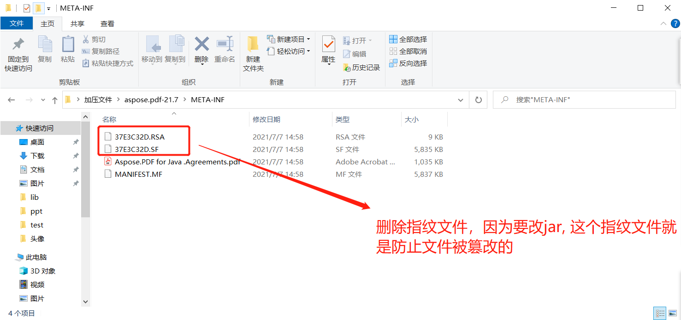Click Invert selection in ribbon
This screenshot has height=320, width=681.
click(x=408, y=64)
